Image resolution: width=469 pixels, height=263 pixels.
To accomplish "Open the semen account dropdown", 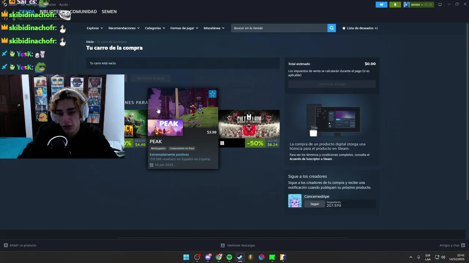I will [x=418, y=5].
